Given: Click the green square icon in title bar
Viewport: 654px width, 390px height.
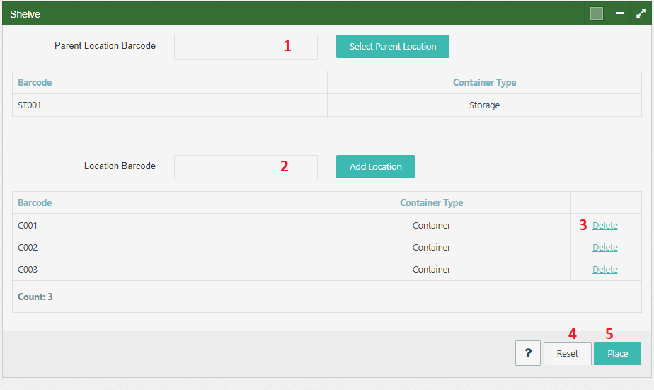Looking at the screenshot, I should click(x=597, y=13).
